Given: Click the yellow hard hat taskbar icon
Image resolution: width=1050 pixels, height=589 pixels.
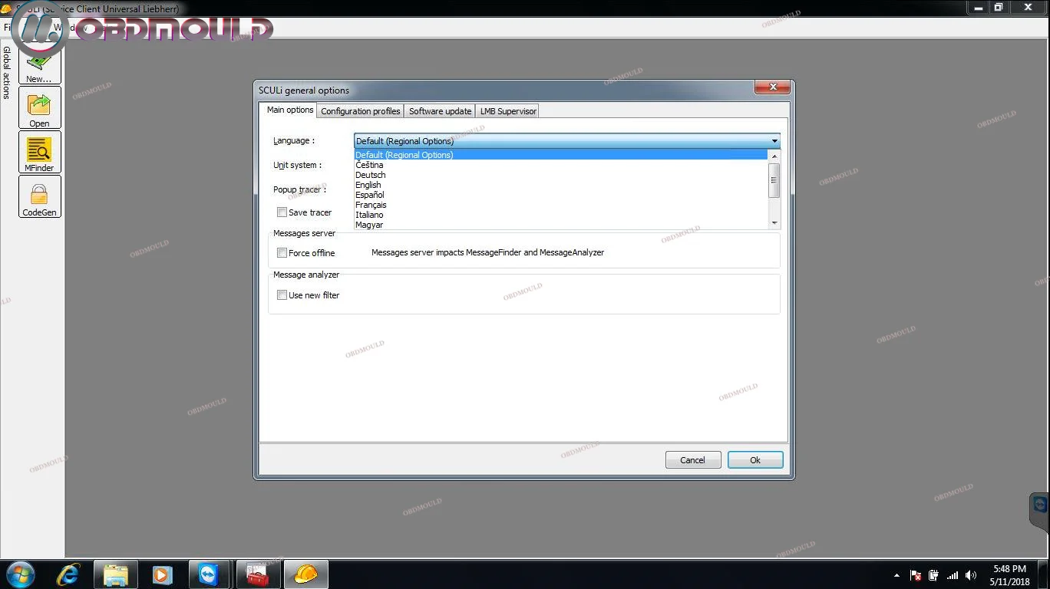Looking at the screenshot, I should [x=305, y=574].
